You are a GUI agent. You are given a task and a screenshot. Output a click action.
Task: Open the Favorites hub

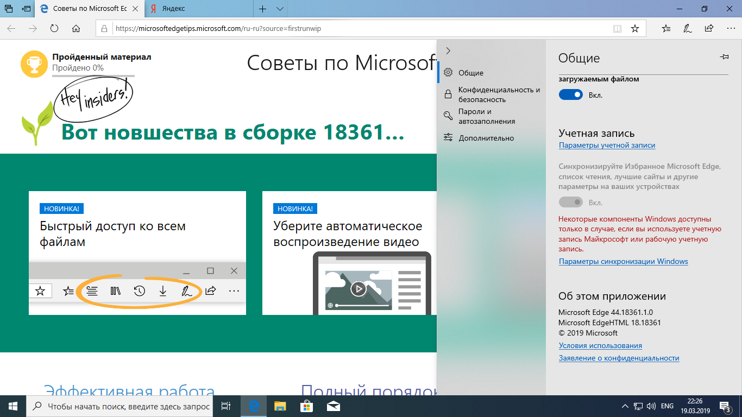pyautogui.click(x=666, y=28)
